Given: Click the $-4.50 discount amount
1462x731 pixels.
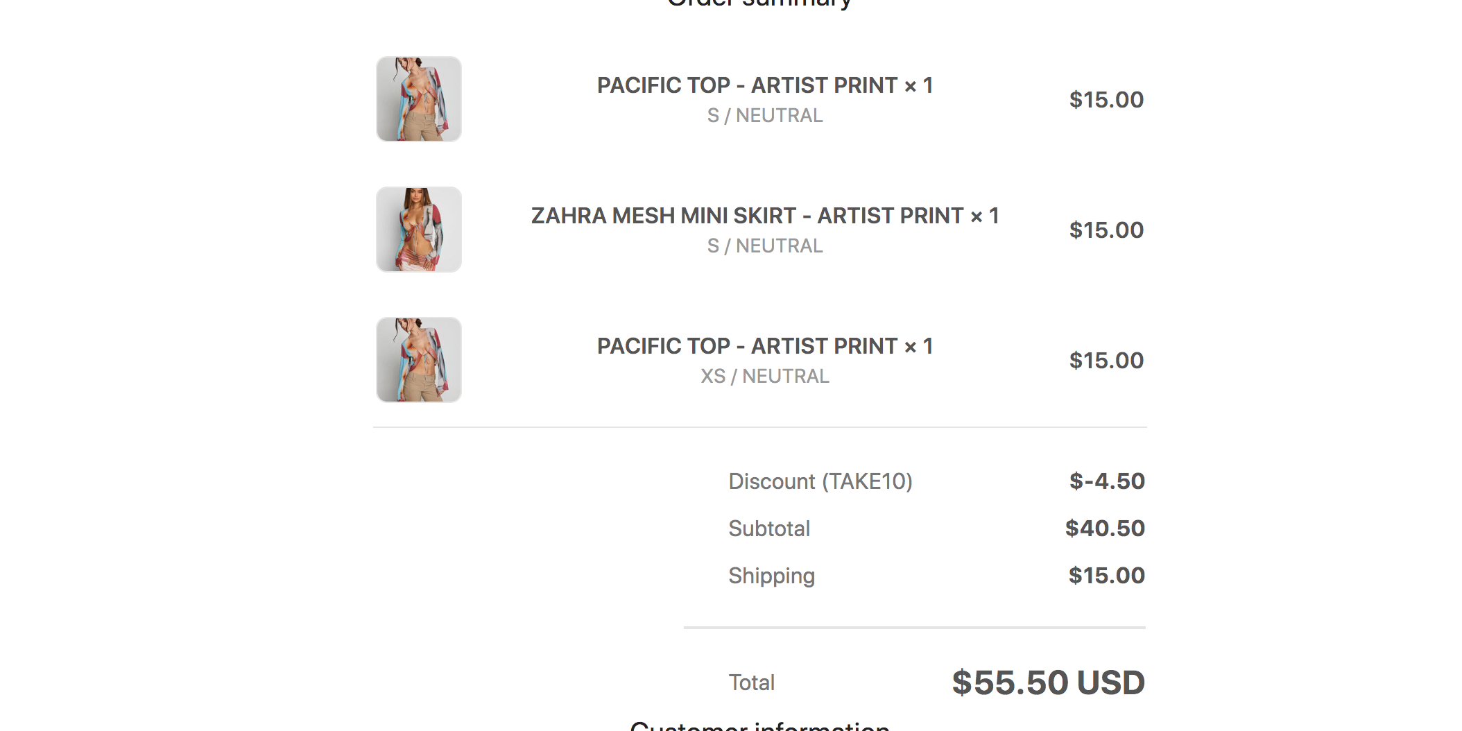Looking at the screenshot, I should 1107,481.
